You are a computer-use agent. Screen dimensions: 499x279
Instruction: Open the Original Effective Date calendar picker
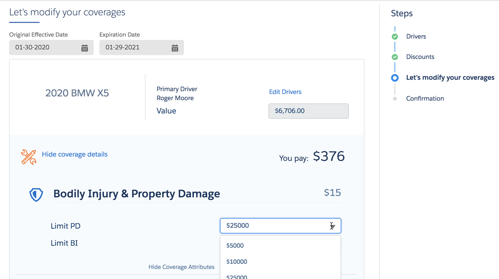tap(84, 48)
